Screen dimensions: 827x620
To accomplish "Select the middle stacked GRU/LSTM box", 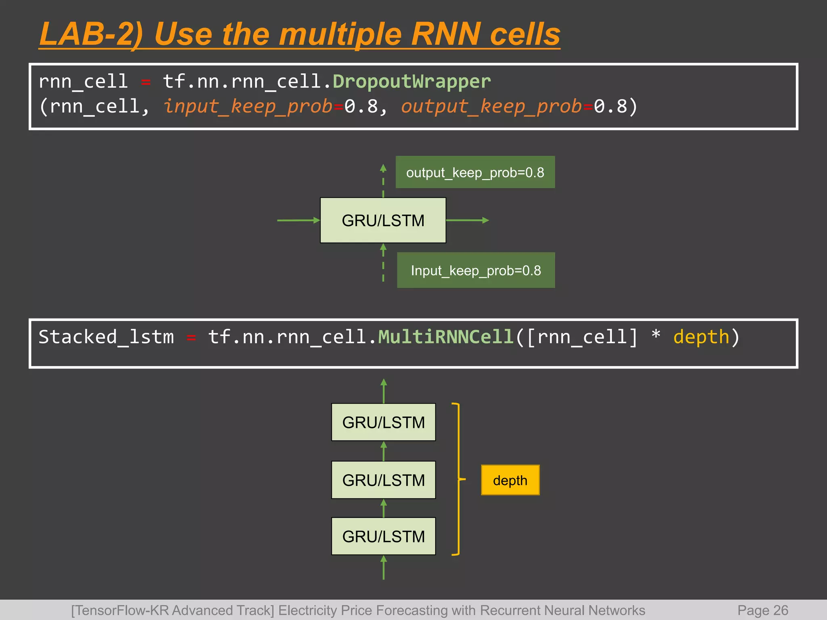I will (383, 480).
